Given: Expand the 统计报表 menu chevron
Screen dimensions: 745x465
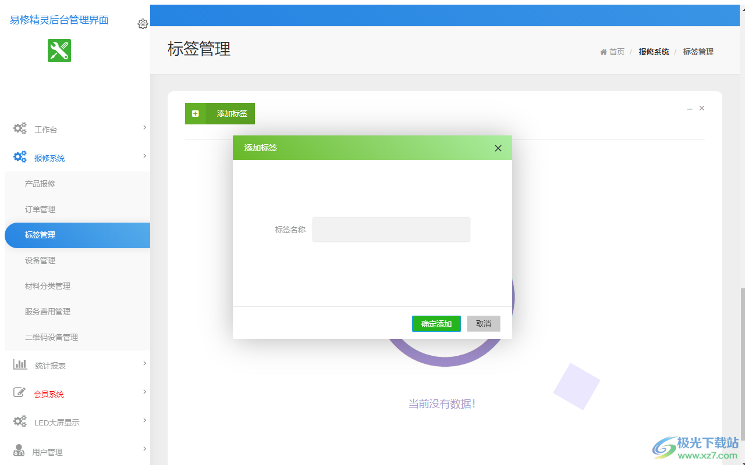Looking at the screenshot, I should pos(144,363).
